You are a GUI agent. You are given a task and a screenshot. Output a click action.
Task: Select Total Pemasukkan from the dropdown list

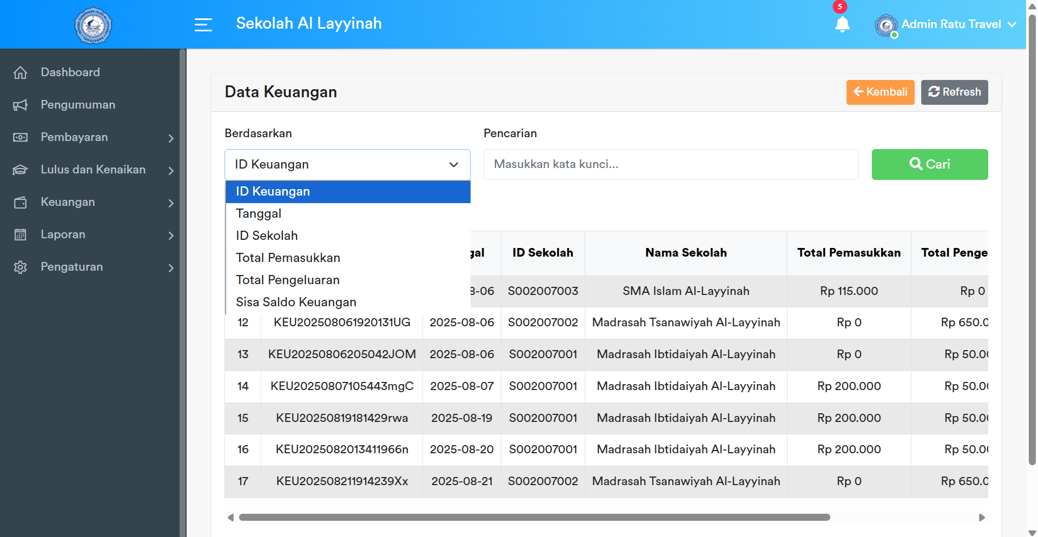pyautogui.click(x=288, y=258)
